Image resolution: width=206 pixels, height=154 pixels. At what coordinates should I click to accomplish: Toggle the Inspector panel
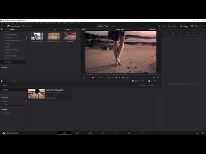[x=184, y=26]
